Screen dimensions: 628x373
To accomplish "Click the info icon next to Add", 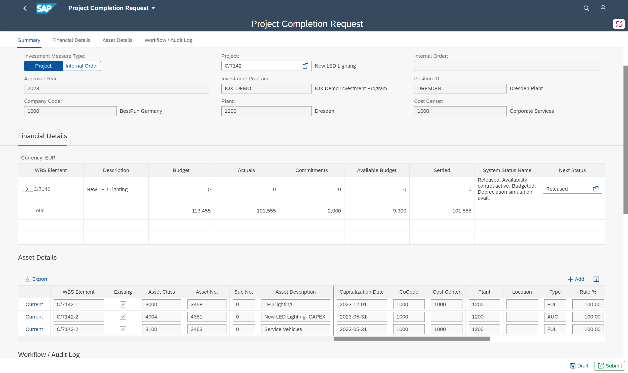I will point(596,279).
